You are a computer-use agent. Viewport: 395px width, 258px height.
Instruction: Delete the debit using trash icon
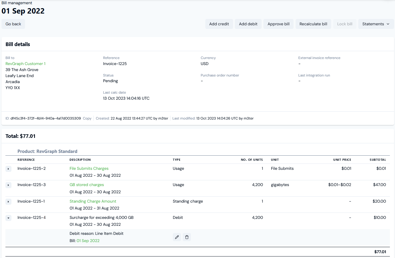[187, 237]
